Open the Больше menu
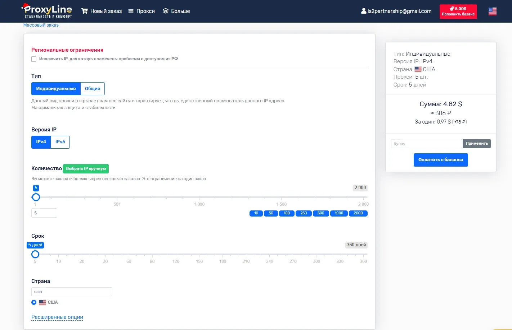This screenshot has height=330, width=512. [x=180, y=11]
